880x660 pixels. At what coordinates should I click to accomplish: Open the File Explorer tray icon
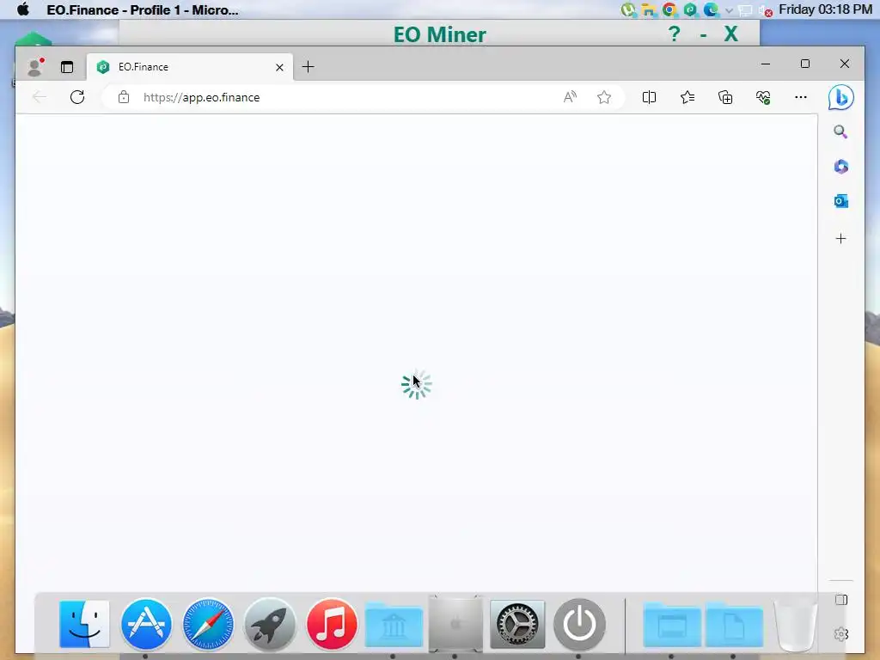tap(648, 10)
